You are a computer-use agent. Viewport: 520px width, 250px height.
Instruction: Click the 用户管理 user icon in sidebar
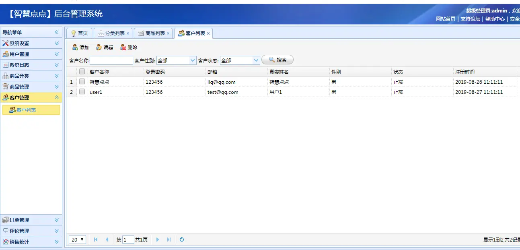(x=6, y=54)
